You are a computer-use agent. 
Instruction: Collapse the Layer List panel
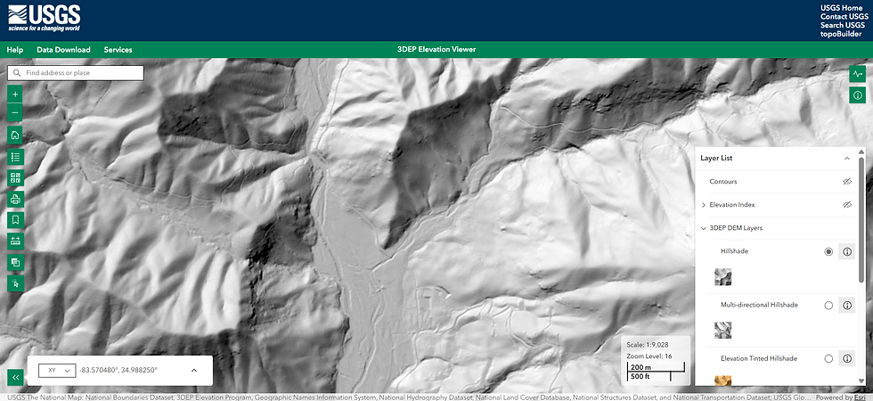pos(847,159)
